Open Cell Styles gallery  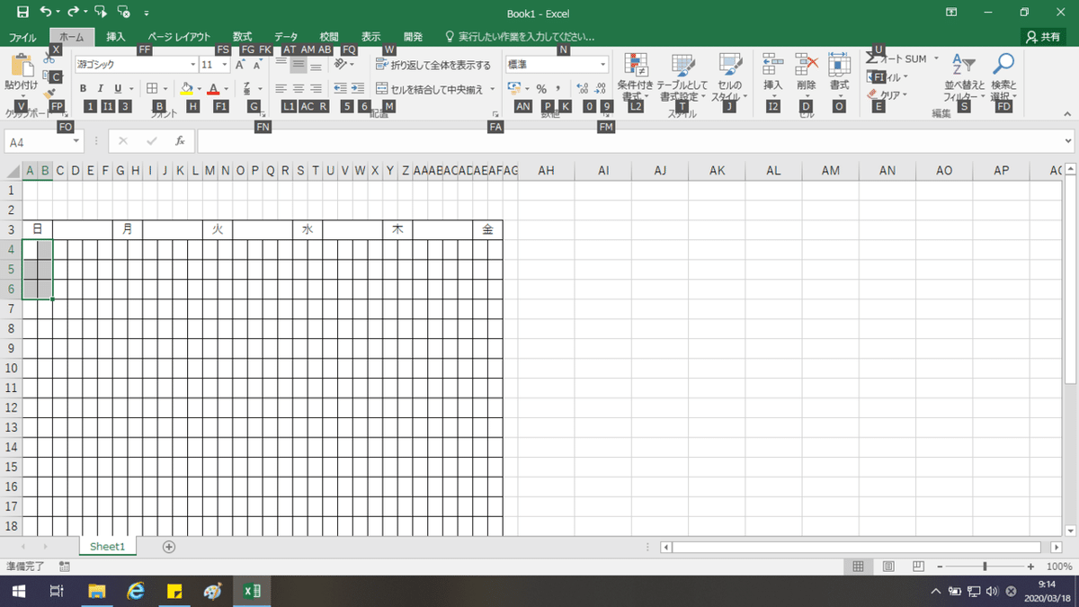coord(729,77)
